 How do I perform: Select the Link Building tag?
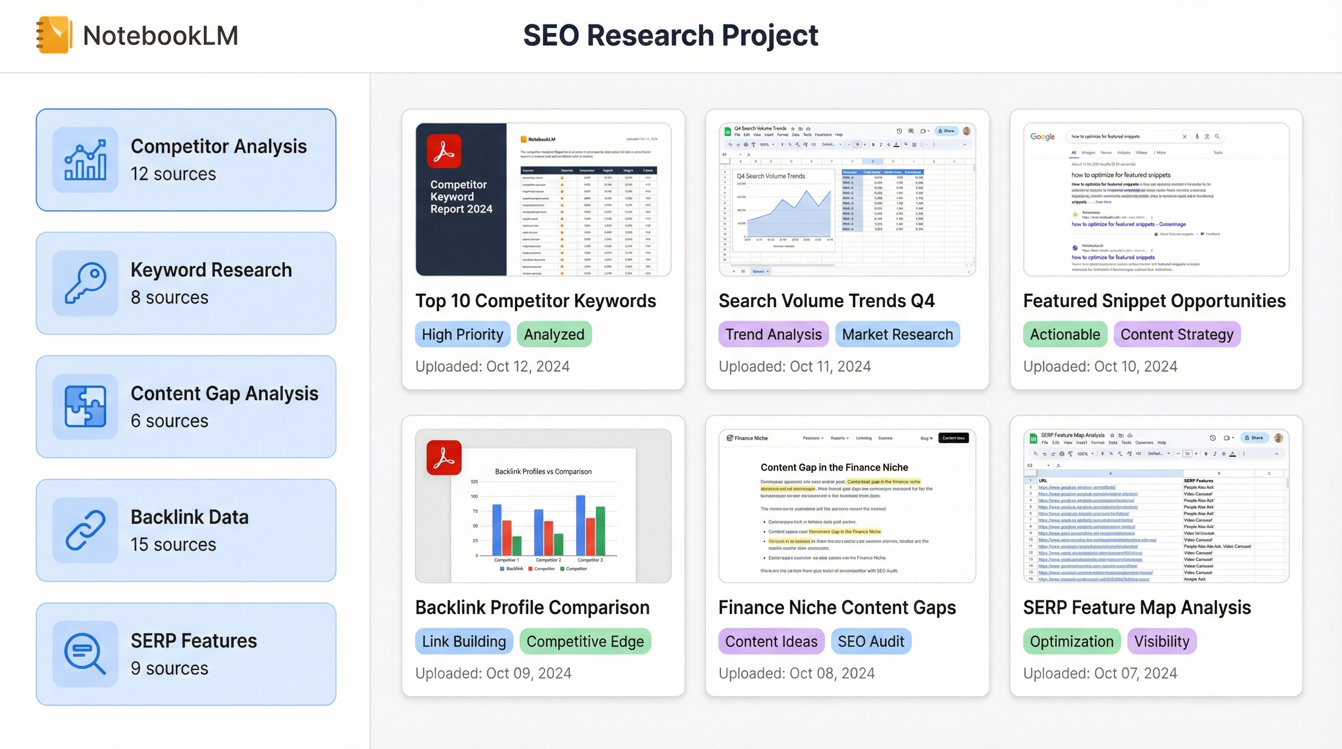[x=464, y=641]
